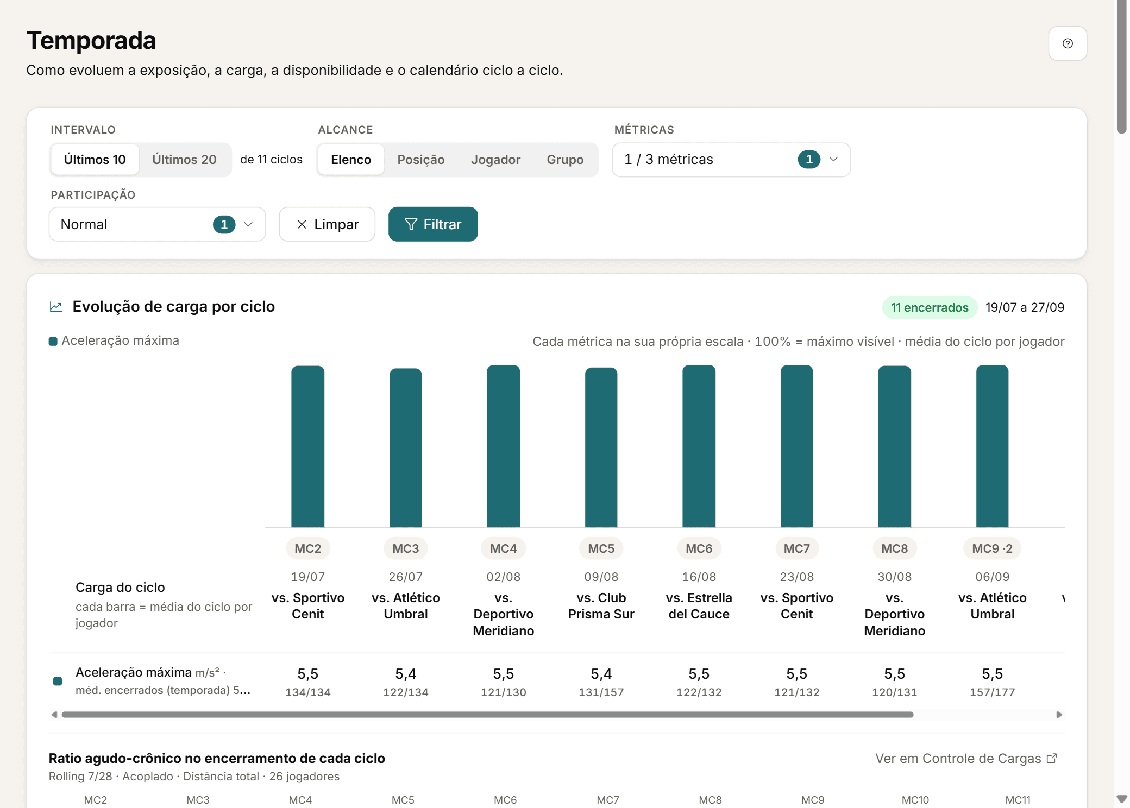Click the Filtrar button
The width and height of the screenshot is (1130, 808).
[433, 224]
